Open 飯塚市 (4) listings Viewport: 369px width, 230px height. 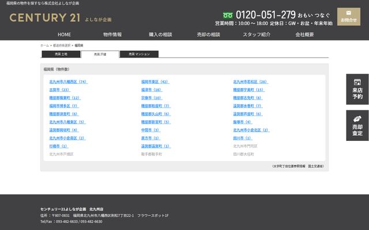[x=243, y=122]
